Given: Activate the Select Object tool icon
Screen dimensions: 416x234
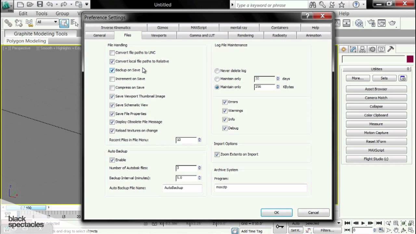Looking at the screenshot, I should coord(64,23).
